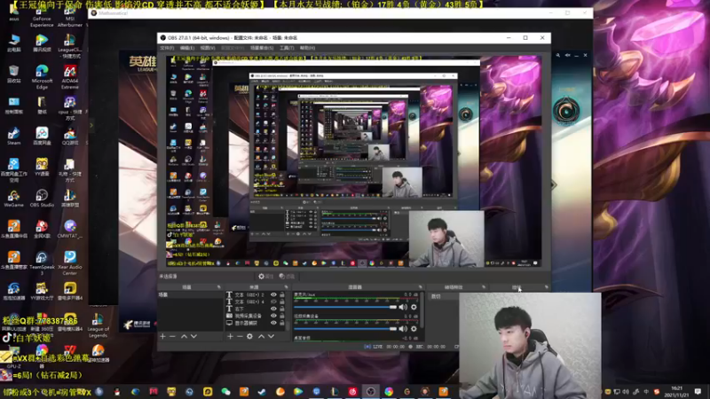Open the Recycle Bin on the desktop
This screenshot has width=710, height=399.
[13, 74]
